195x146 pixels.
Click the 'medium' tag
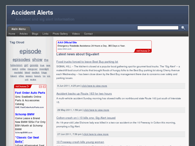pyautogui.click(x=36, y=72)
